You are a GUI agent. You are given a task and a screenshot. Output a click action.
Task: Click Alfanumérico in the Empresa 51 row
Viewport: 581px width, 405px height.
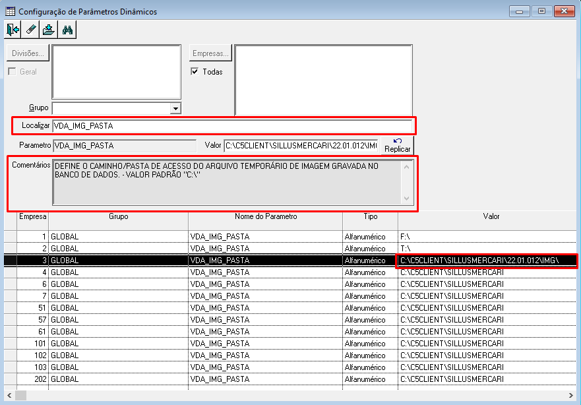click(x=370, y=308)
